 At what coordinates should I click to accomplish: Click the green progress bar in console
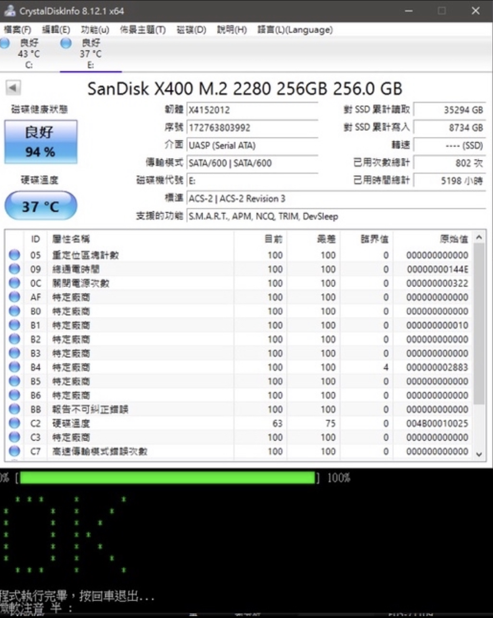click(x=167, y=478)
